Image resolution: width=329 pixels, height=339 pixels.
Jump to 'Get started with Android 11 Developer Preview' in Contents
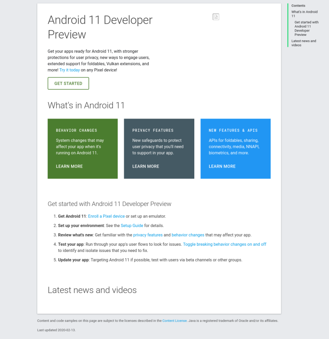(306, 28)
